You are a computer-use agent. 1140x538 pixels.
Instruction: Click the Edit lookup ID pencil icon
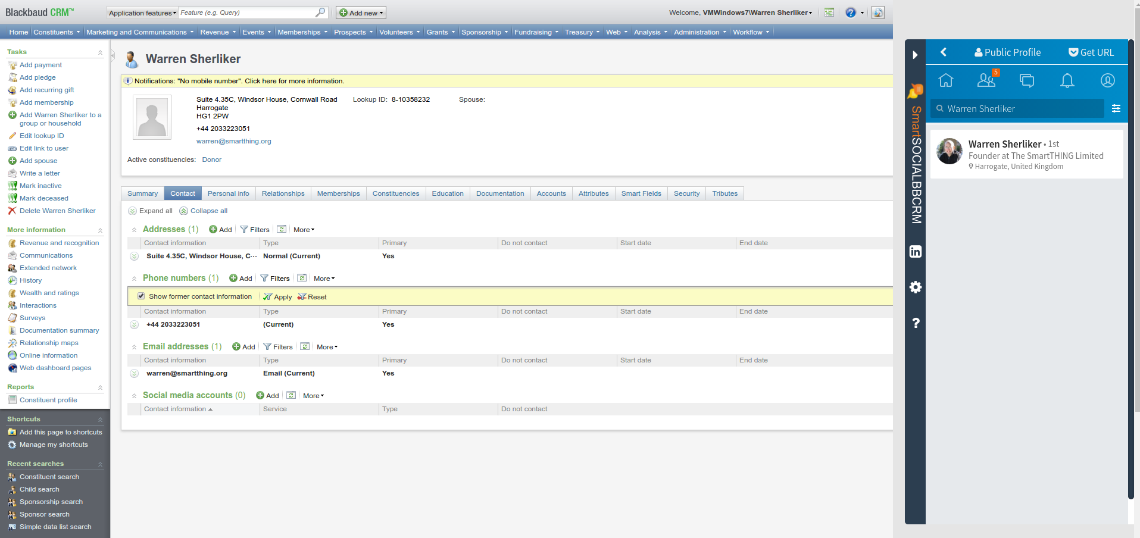pos(12,136)
